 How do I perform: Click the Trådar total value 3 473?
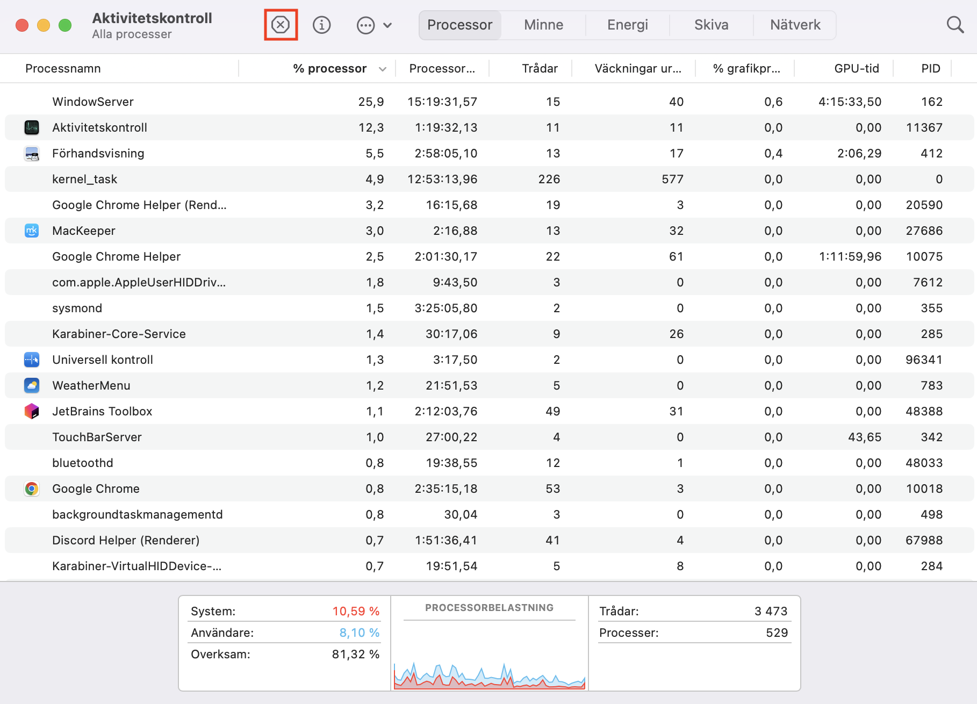(x=771, y=611)
